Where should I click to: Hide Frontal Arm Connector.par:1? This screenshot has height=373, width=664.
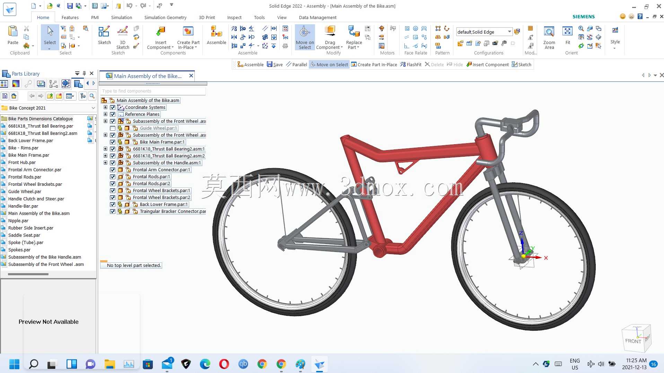[113, 170]
